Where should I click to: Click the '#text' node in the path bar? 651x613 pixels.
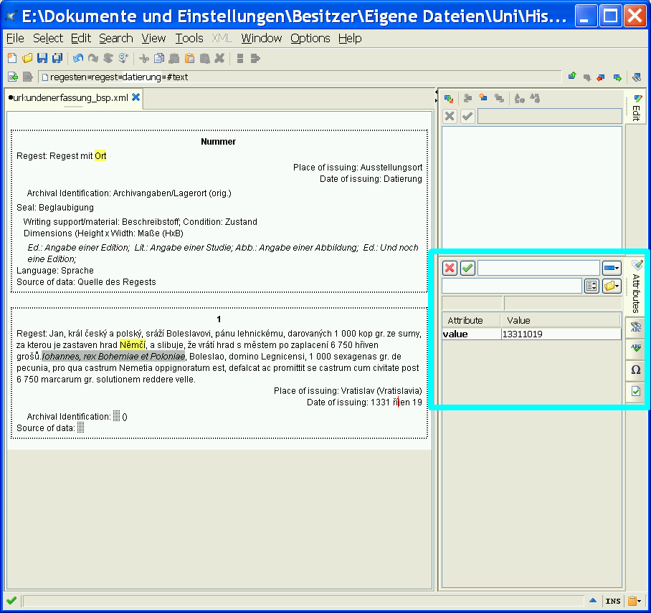177,77
